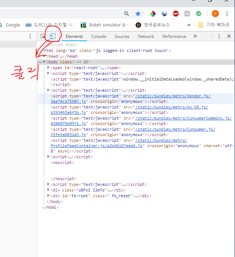Click the ellipsis beside the body node
The width and height of the screenshot is (235, 257).
(40, 62)
